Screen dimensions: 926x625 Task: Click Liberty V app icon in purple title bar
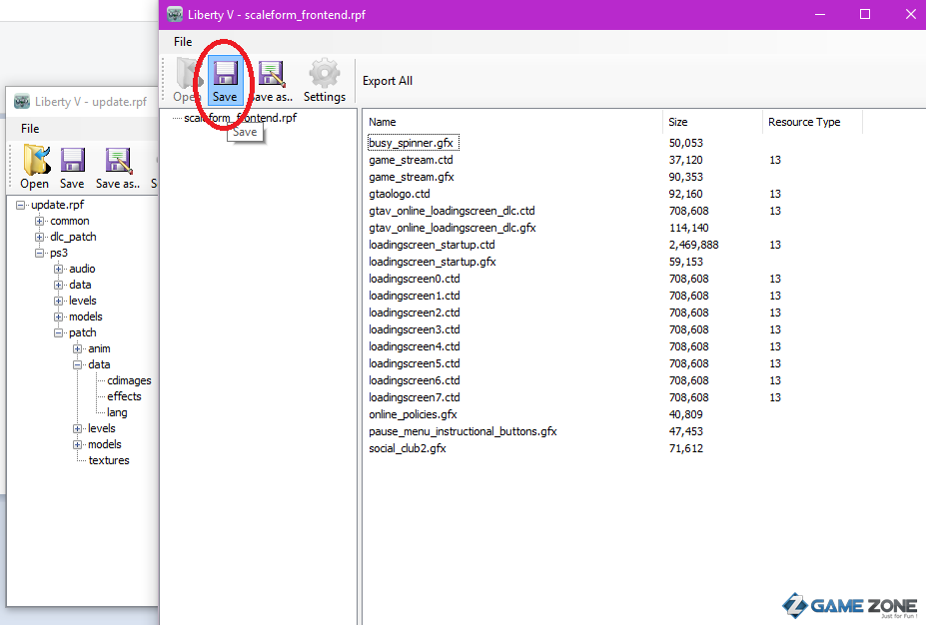click(x=175, y=14)
